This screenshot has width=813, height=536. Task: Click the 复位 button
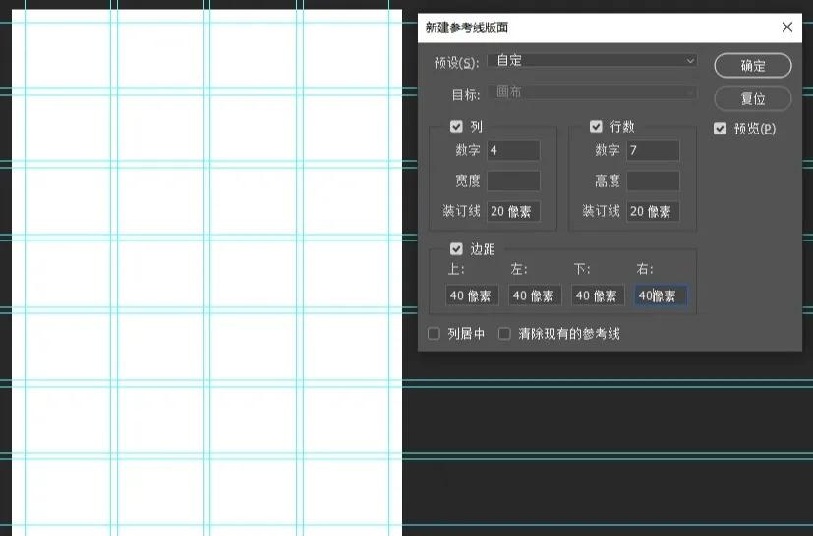(x=753, y=98)
